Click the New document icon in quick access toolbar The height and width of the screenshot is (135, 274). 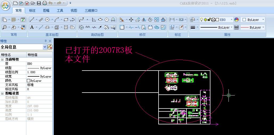pyautogui.click(x=15, y=3)
